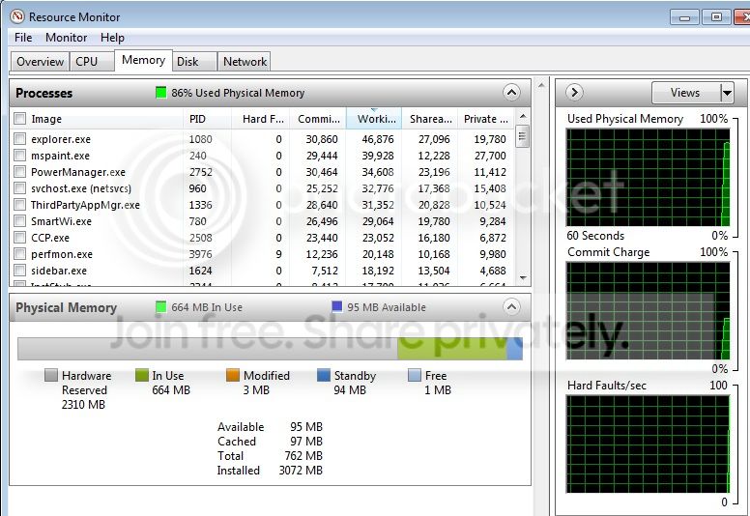Switch to the Network tab
The height and width of the screenshot is (516, 750).
pos(245,62)
